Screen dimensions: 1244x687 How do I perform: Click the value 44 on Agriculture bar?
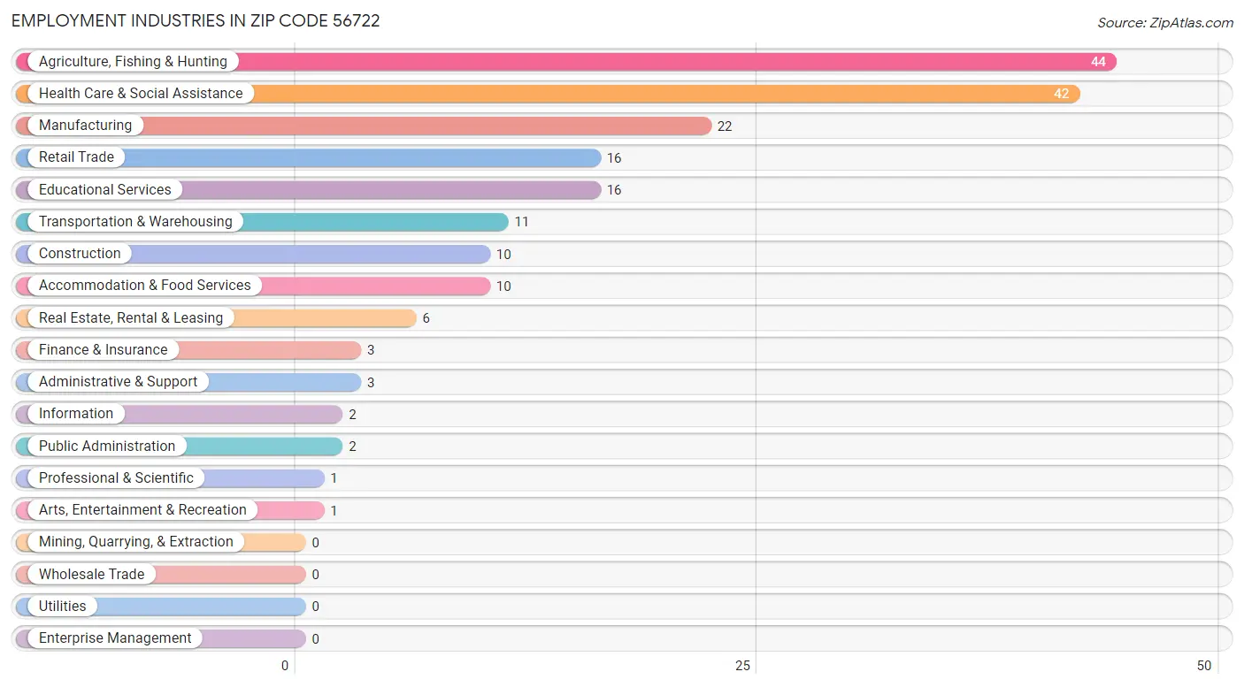(1098, 62)
